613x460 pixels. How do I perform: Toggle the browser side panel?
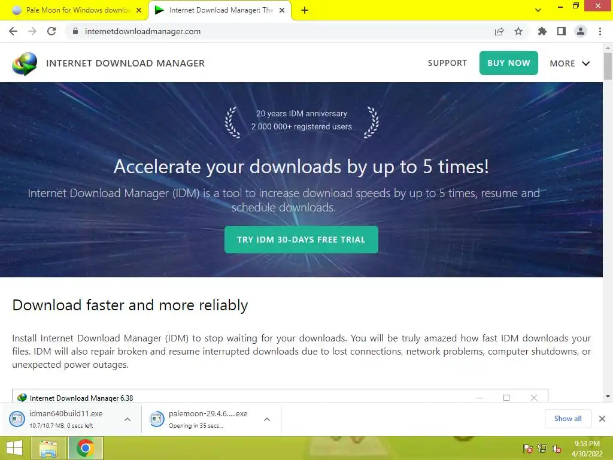(x=562, y=31)
